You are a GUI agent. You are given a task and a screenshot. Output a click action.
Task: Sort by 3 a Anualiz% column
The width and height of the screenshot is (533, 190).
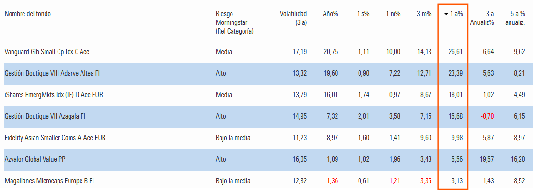click(482, 18)
